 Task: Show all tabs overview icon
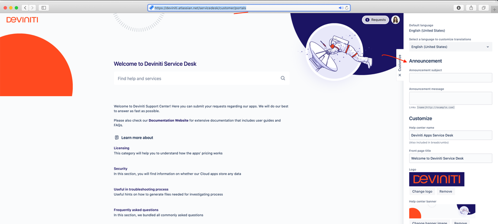(x=484, y=7)
